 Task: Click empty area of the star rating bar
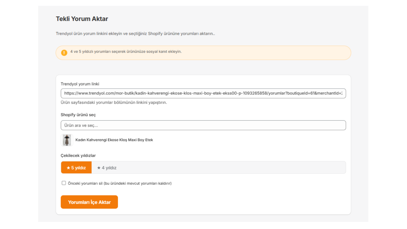(229, 167)
